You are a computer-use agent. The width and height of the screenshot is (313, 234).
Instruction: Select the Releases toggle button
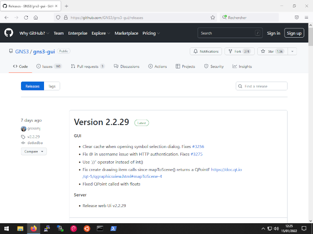click(32, 86)
